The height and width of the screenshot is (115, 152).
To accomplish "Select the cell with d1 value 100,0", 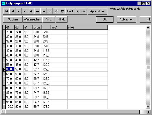I will point(10,107).
